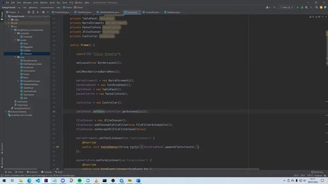Switch to the TableModelAuto.java tab
The image size is (328, 184).
tap(109, 12)
